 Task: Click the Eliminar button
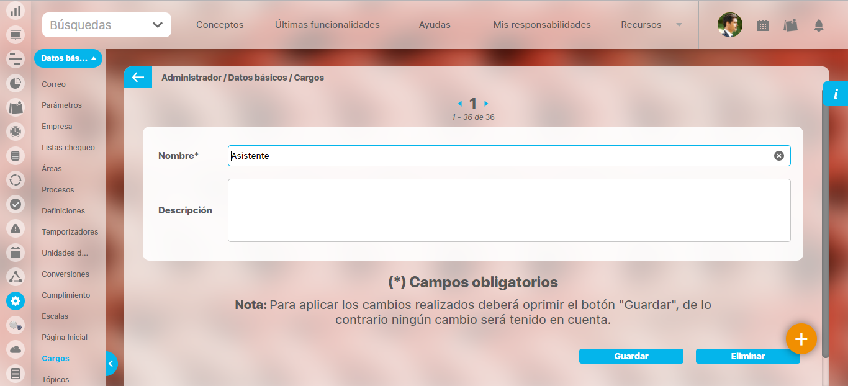pos(747,356)
